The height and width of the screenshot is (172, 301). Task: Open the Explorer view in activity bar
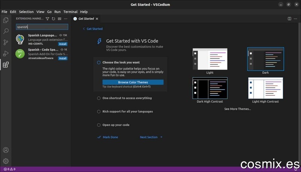(6, 20)
